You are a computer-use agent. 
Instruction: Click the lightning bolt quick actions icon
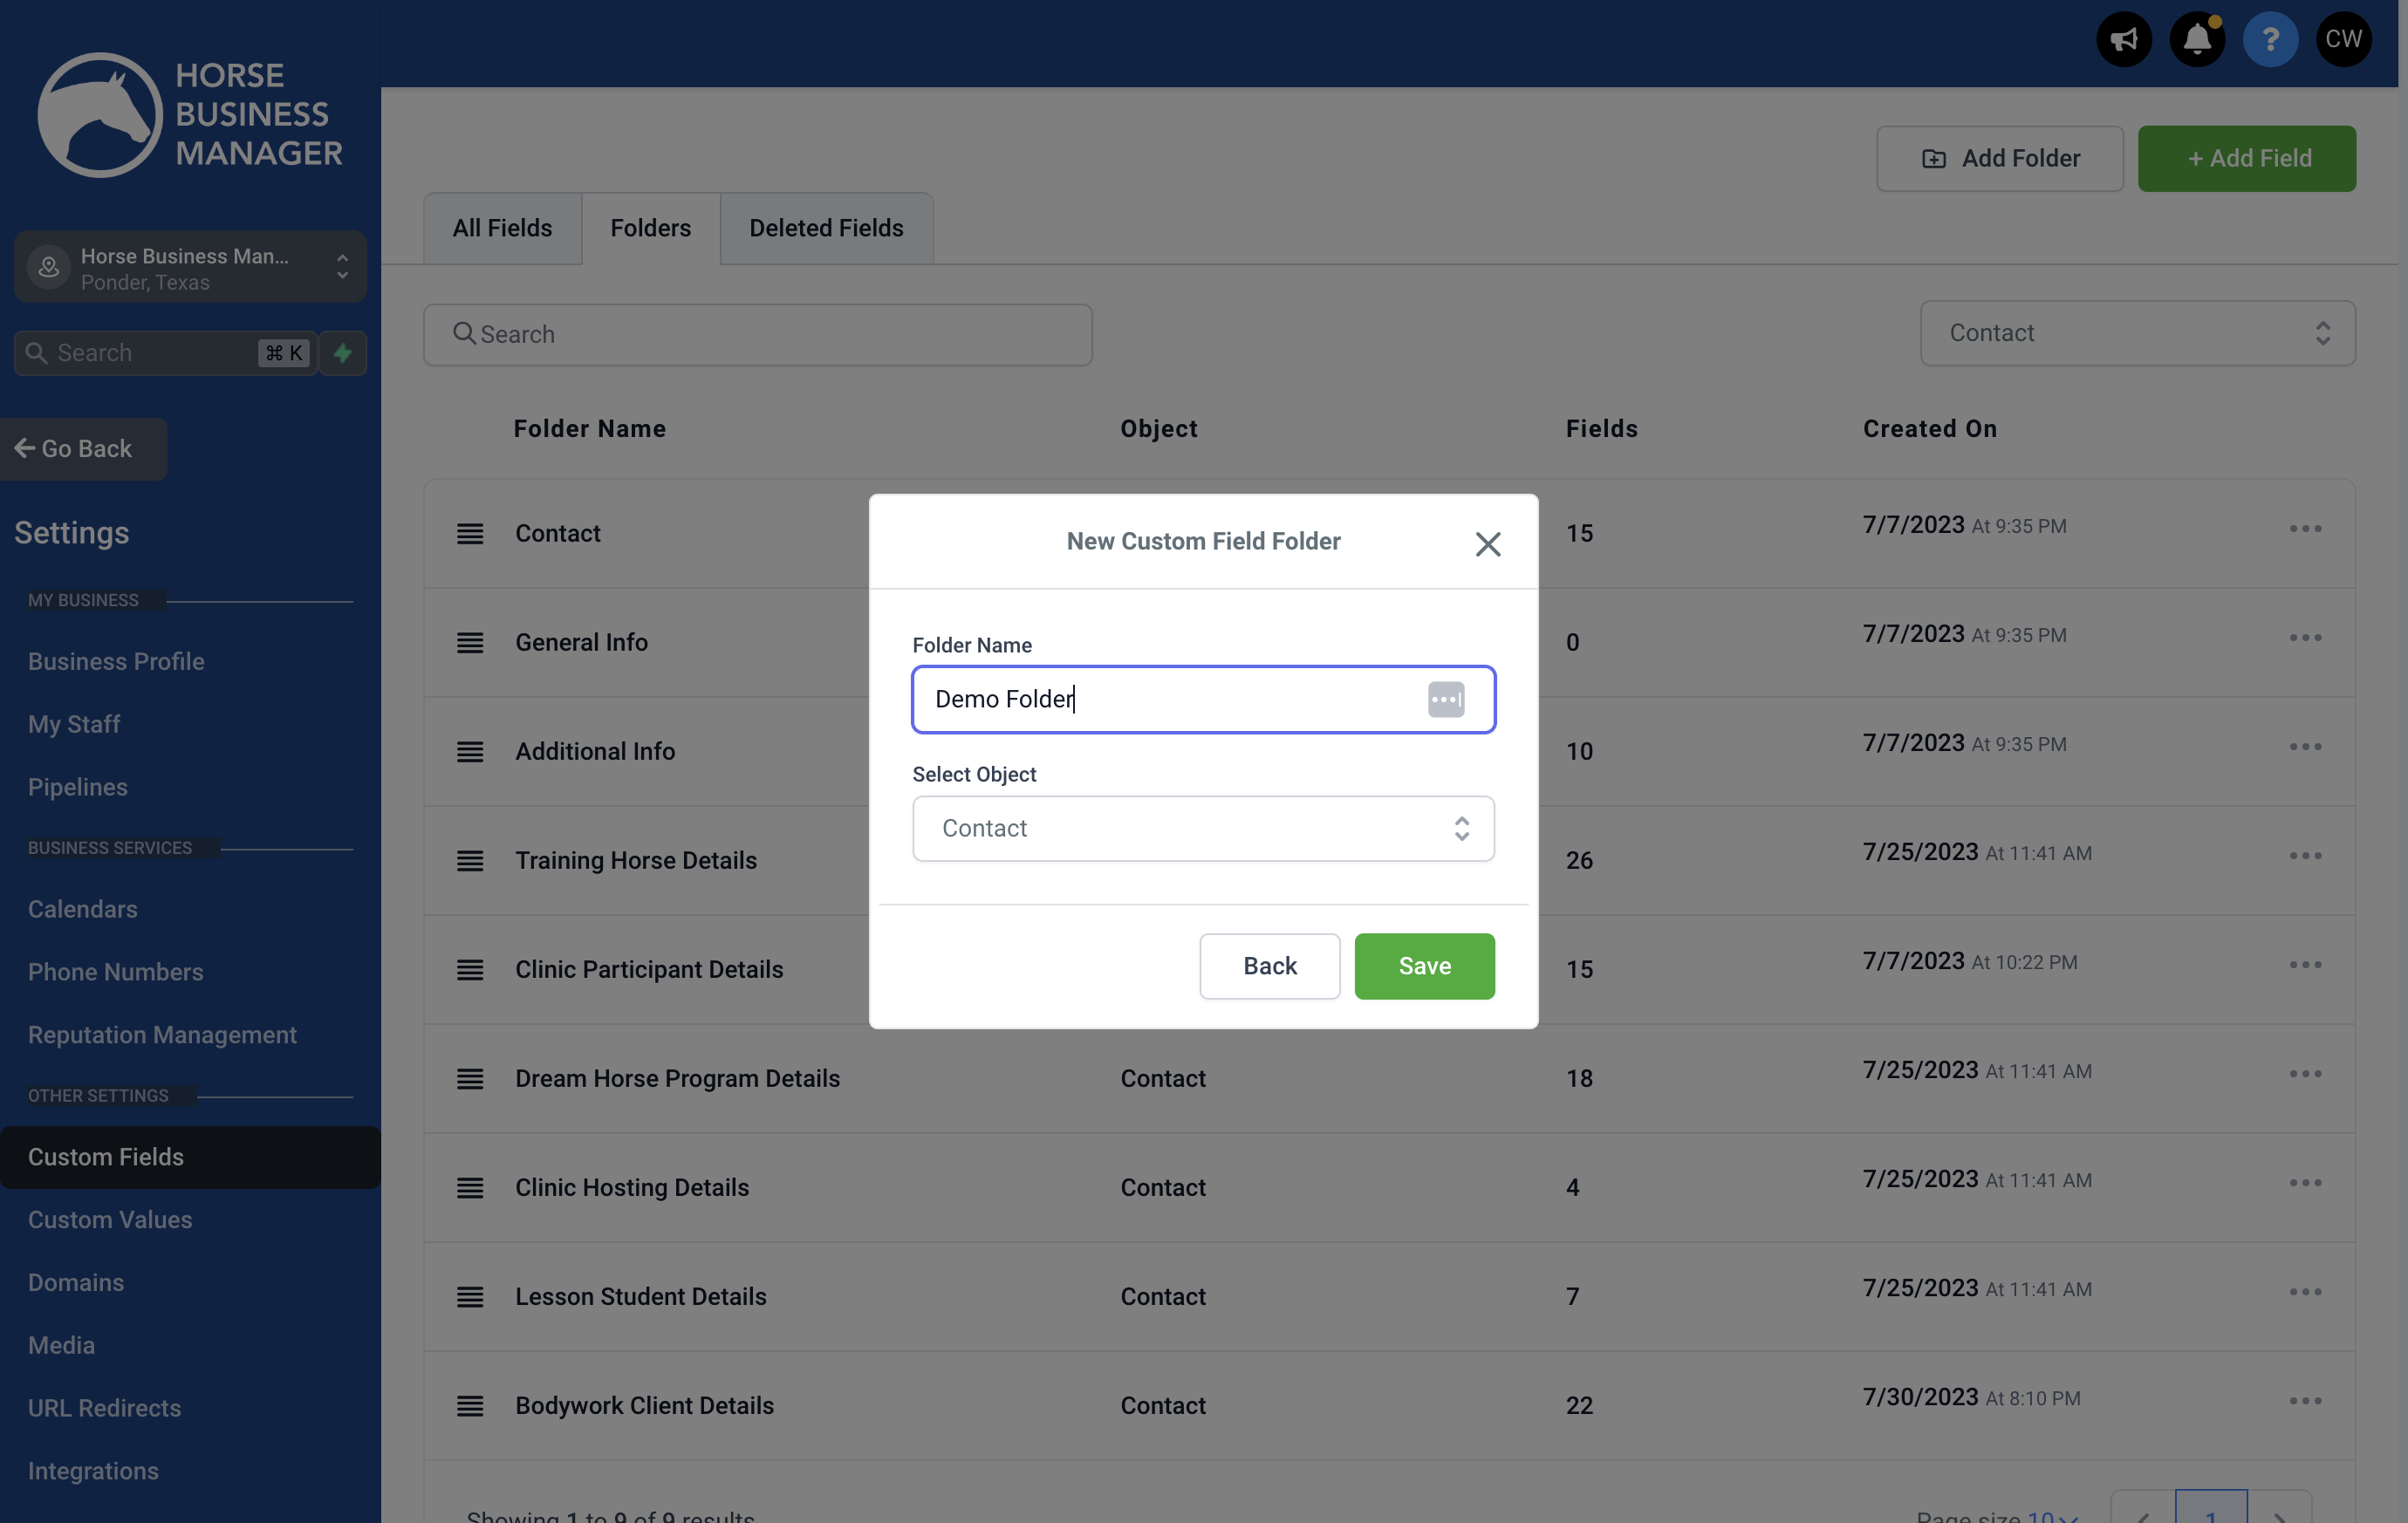tap(343, 353)
